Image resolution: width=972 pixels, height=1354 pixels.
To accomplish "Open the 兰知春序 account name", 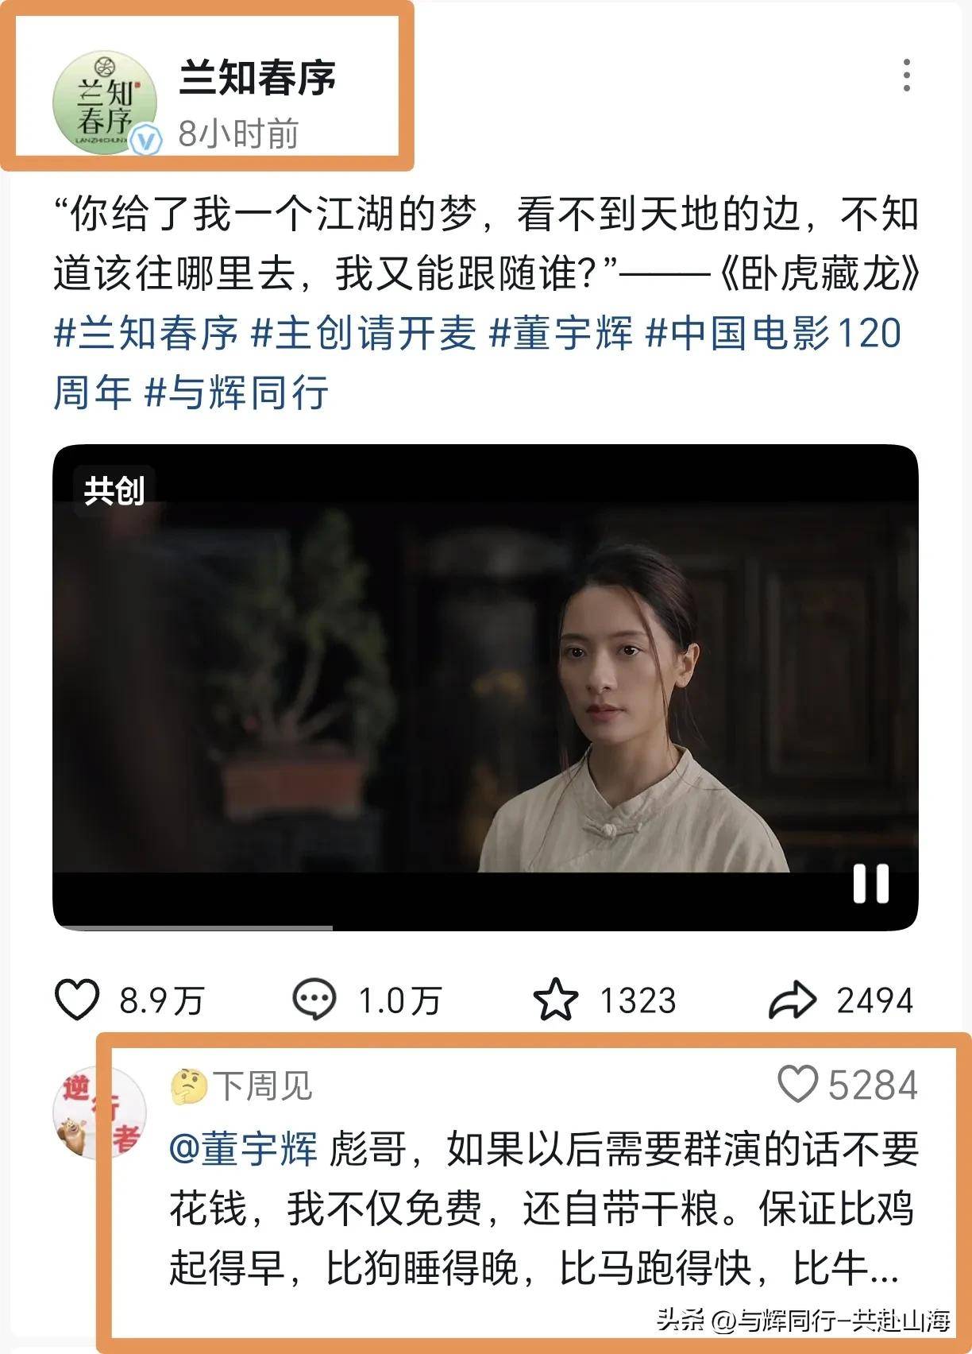I will 257,77.
